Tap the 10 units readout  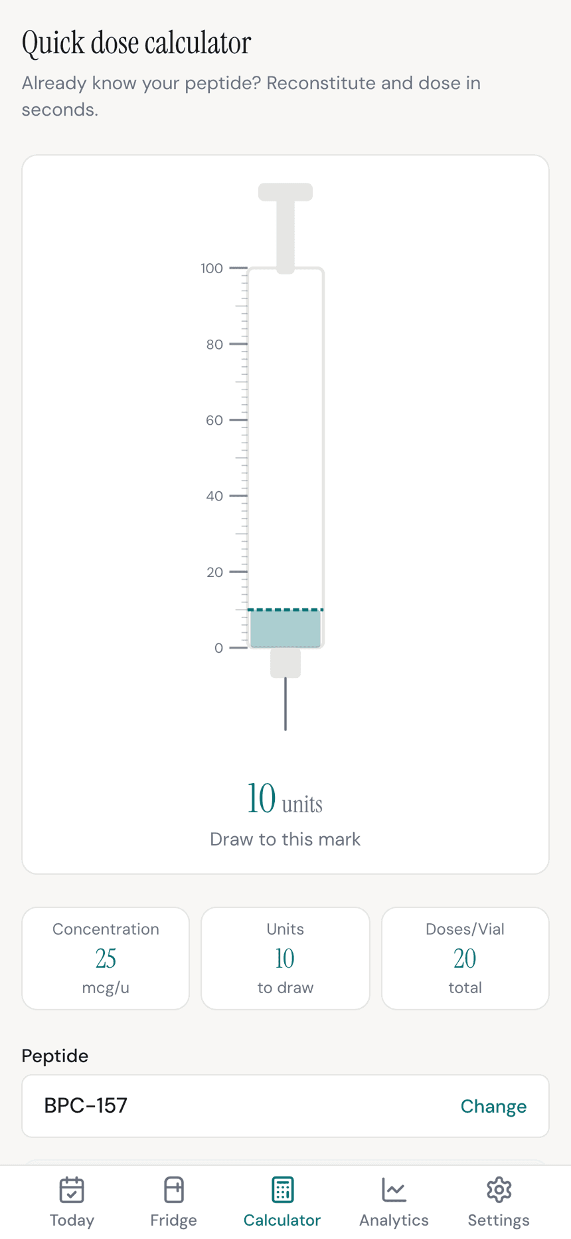tap(285, 798)
